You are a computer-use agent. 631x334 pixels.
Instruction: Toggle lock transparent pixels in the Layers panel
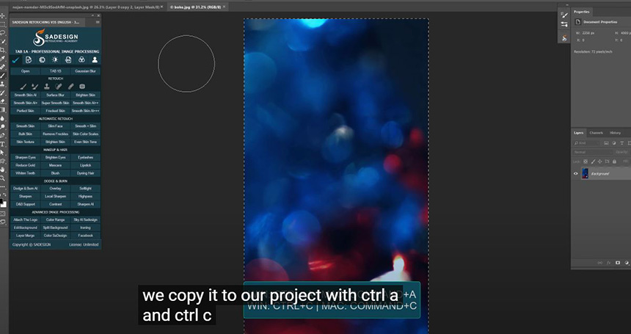[586, 161]
